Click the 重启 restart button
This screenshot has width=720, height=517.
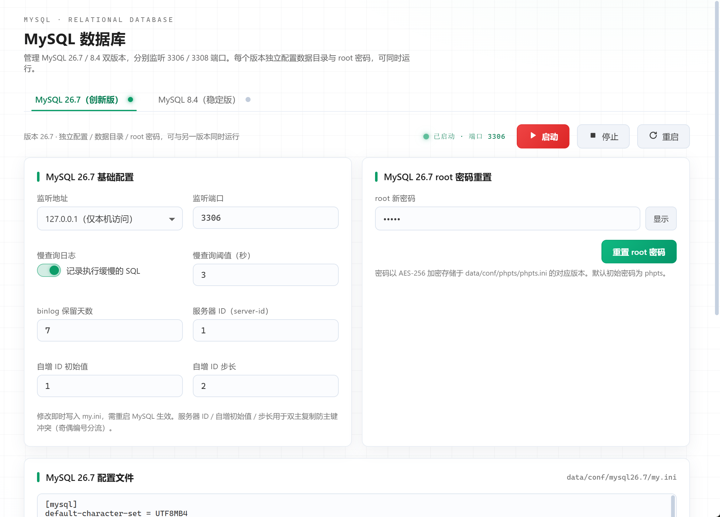[664, 136]
